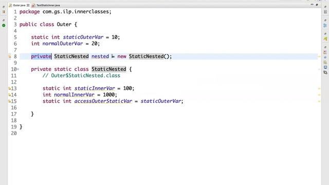The width and height of the screenshot is (329, 185).
Task: Click the variable staticInnerVar on line 13
Action: (95, 88)
